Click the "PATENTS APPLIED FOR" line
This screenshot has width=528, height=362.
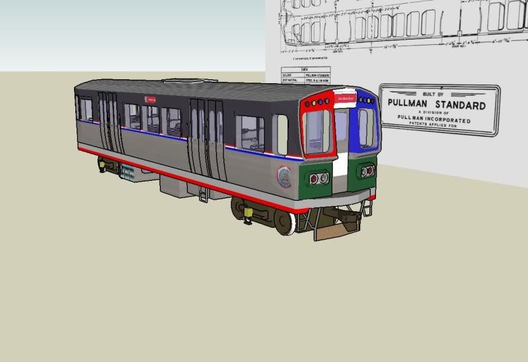point(433,124)
